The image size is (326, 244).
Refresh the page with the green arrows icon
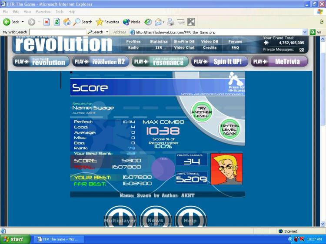coord(57,22)
